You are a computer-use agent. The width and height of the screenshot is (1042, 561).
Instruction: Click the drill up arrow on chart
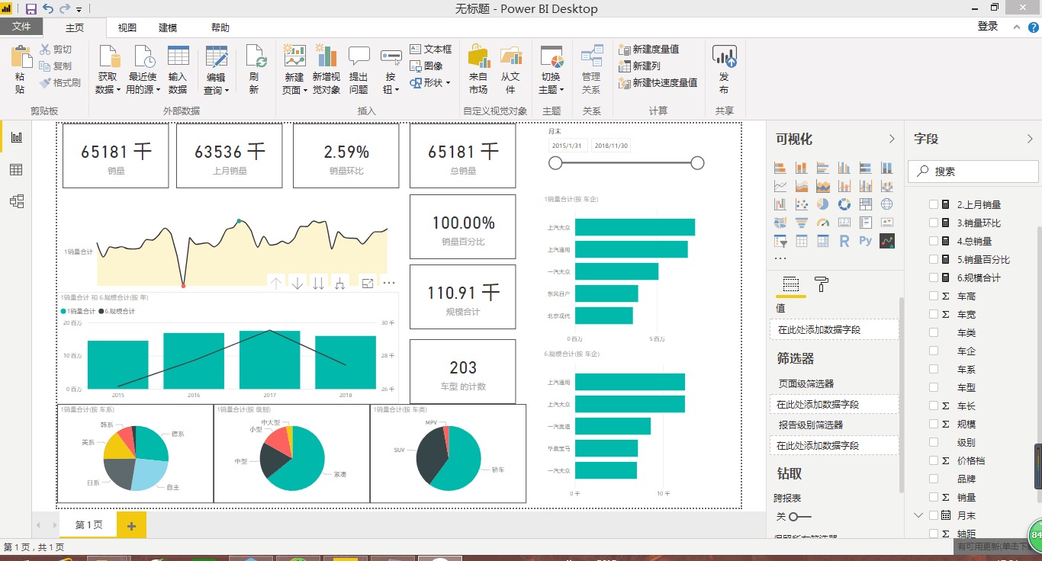point(276,284)
